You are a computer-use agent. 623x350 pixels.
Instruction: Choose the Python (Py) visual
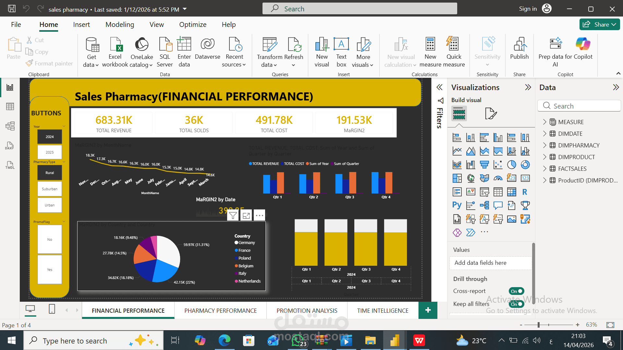tap(457, 205)
